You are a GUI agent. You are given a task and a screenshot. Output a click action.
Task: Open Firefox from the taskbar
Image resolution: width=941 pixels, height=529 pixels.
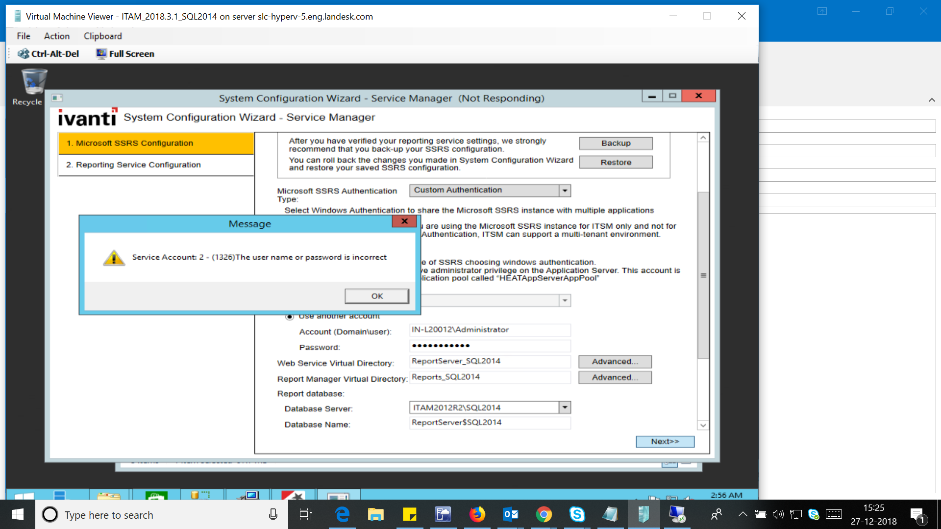(477, 514)
